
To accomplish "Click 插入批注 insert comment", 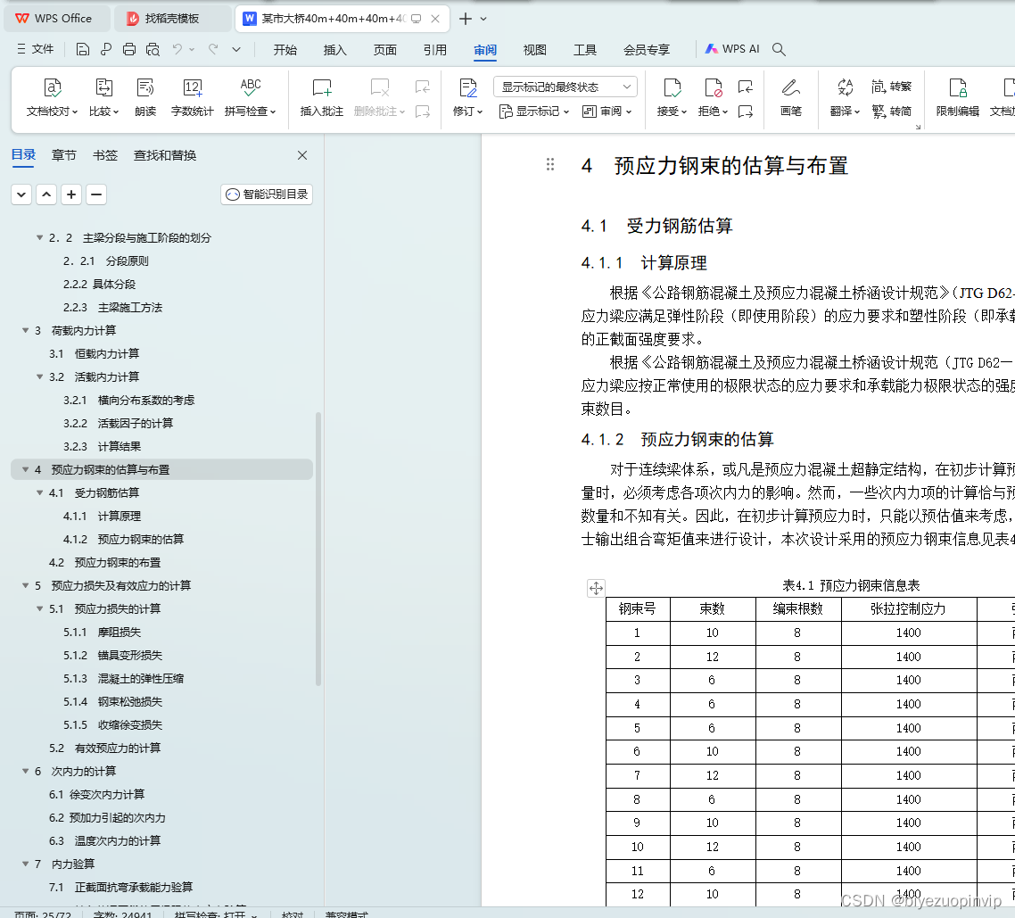I will point(322,97).
